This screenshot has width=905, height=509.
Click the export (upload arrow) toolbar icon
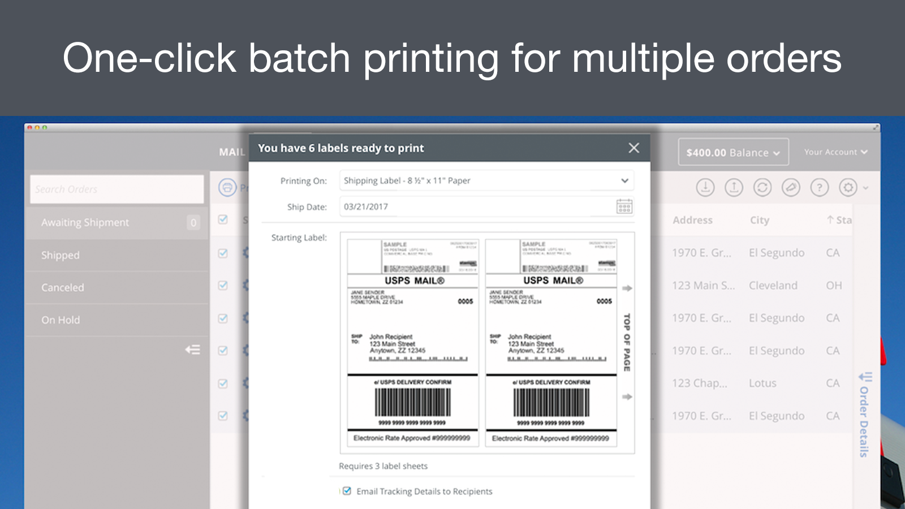[x=734, y=187]
